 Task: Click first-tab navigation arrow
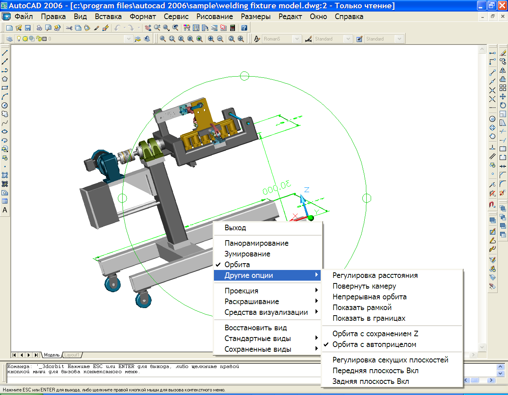click(15, 355)
